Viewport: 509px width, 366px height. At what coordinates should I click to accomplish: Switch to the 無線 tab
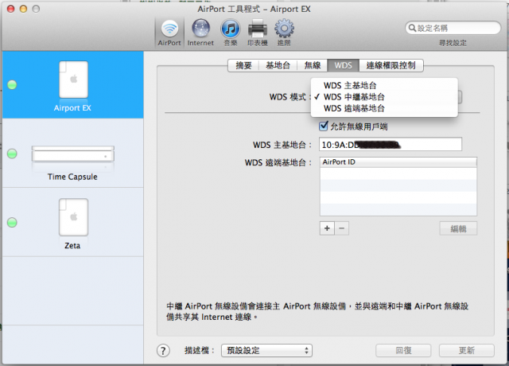313,65
